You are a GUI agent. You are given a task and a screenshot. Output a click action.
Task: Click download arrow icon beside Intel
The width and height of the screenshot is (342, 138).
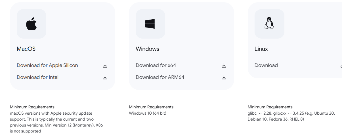105,77
